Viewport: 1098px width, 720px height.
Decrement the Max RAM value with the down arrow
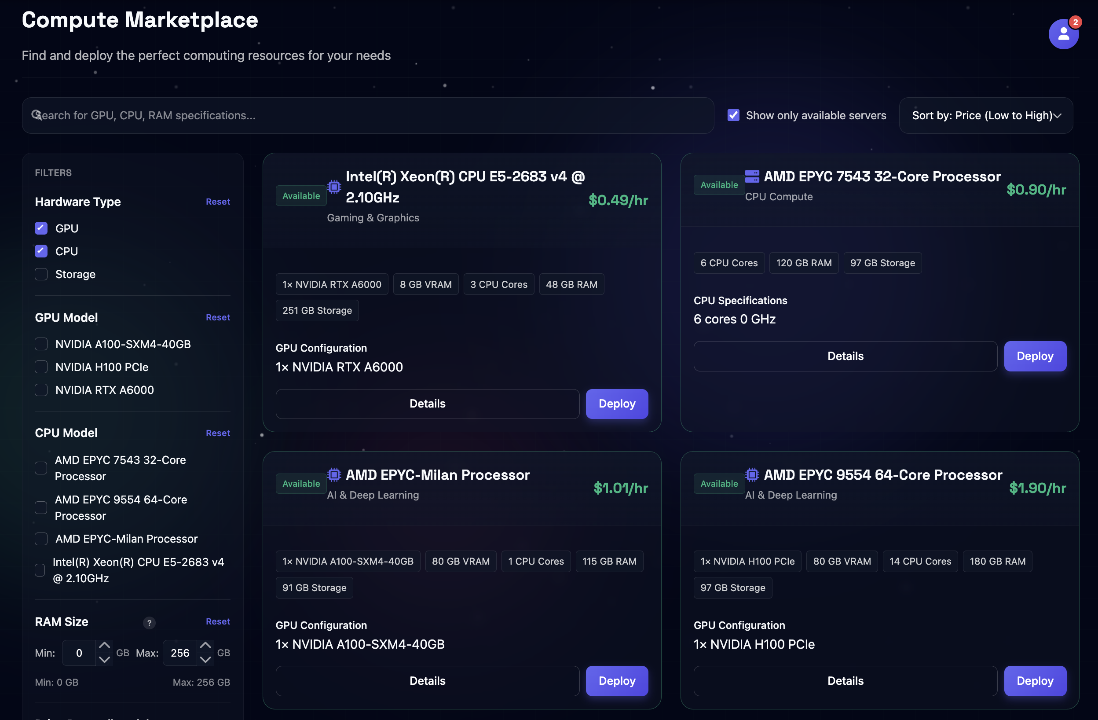(x=205, y=660)
